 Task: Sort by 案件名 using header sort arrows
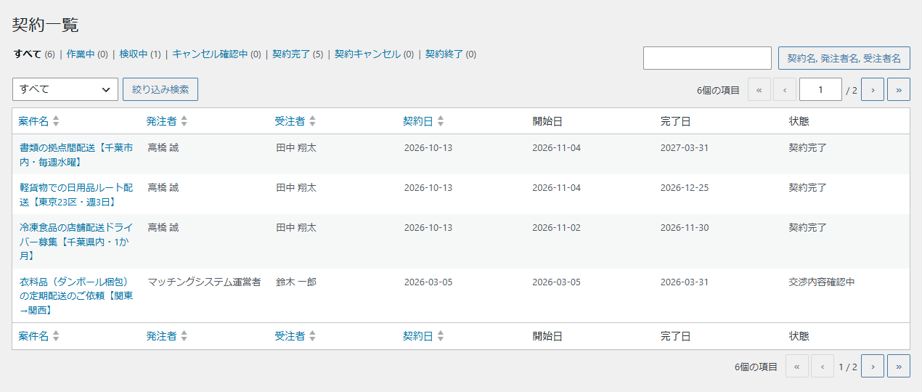tap(56, 121)
